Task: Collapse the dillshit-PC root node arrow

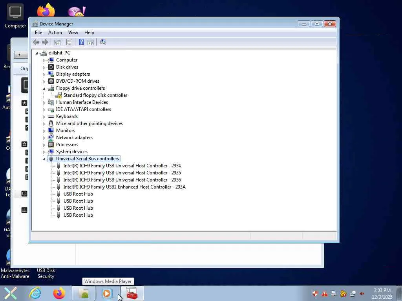Action: coord(37,53)
